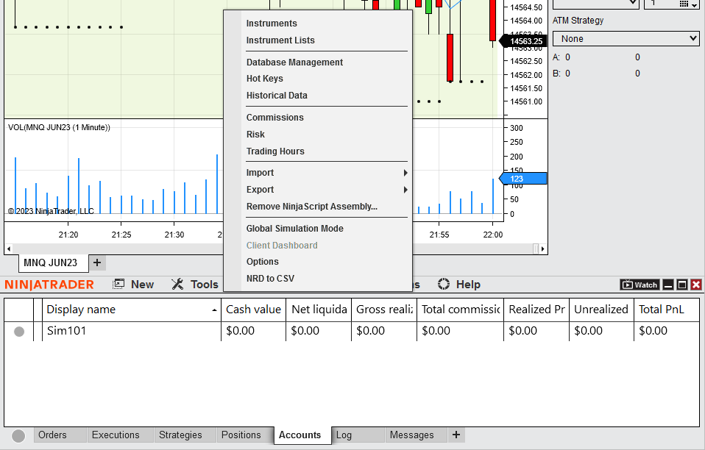Click the New menu window icon
Screen dimensions: 705x450
(x=118, y=284)
